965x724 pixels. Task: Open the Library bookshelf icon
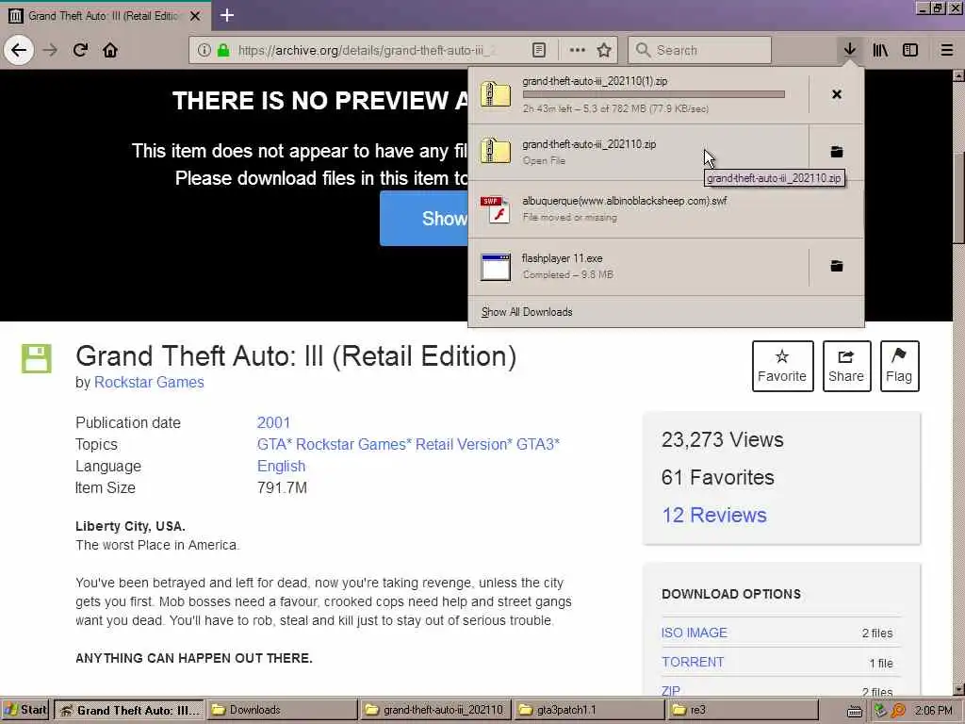pyautogui.click(x=881, y=50)
